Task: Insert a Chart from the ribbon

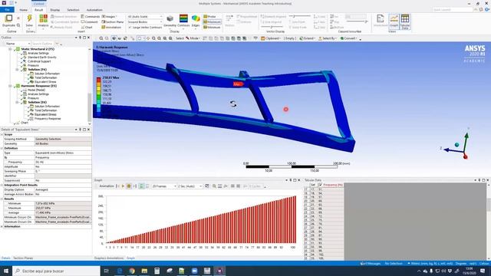Action: pos(87,28)
